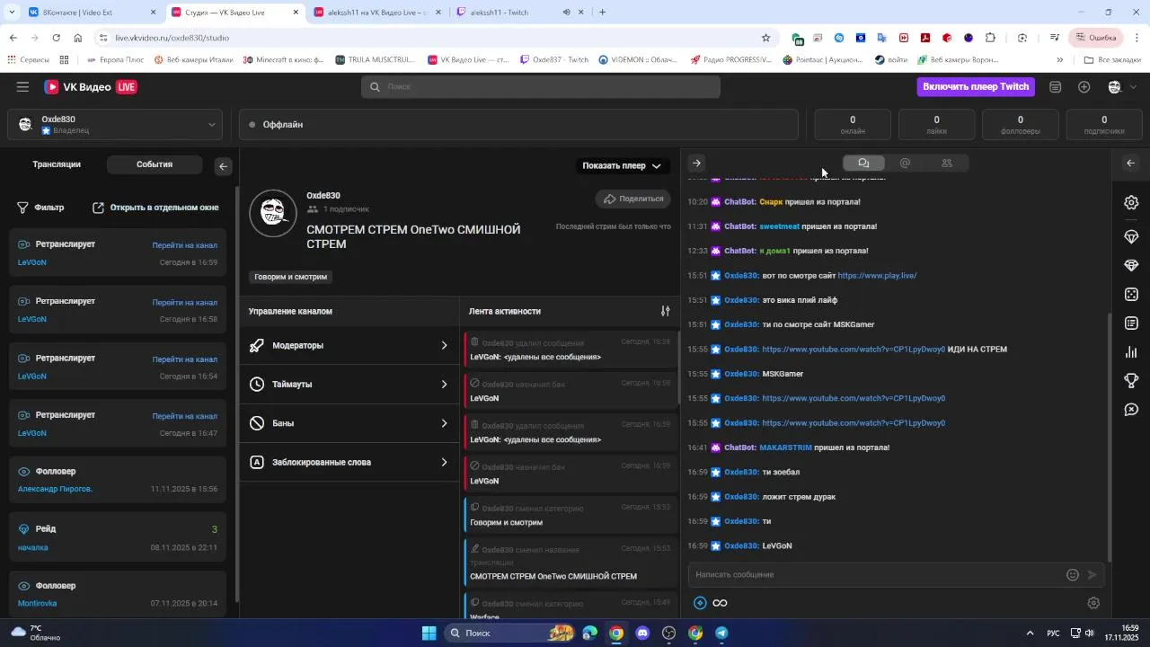The width and height of the screenshot is (1150, 647).
Task: Open the list/poll icon in right sidebar
Action: pyautogui.click(x=1131, y=323)
